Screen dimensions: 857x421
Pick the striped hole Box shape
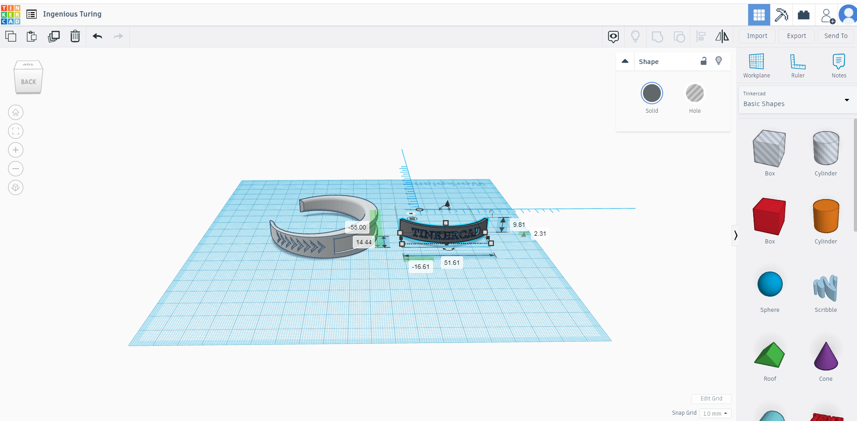point(769,149)
